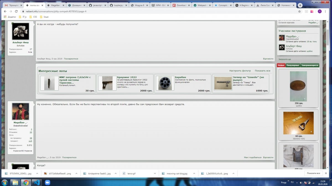
Task: Click Настроить фильтр in Интересные лоты
Action: click(x=240, y=71)
